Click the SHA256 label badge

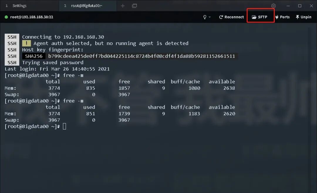click(x=34, y=56)
